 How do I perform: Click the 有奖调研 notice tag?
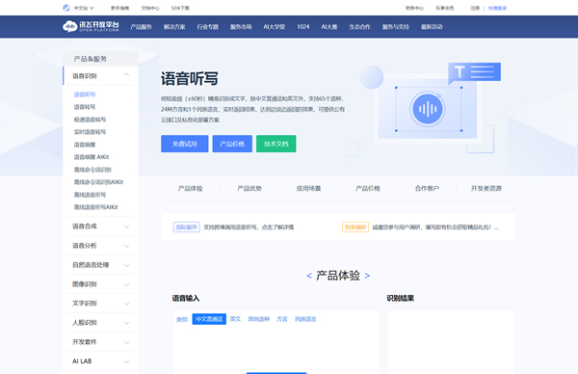pos(355,227)
